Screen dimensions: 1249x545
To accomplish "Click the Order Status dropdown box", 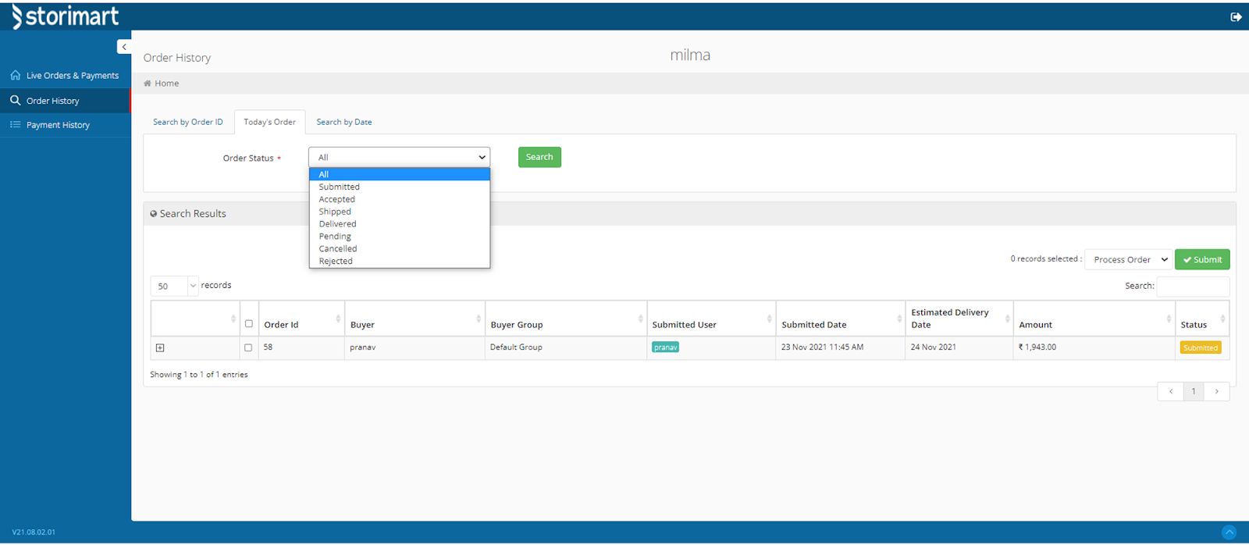I will (399, 157).
